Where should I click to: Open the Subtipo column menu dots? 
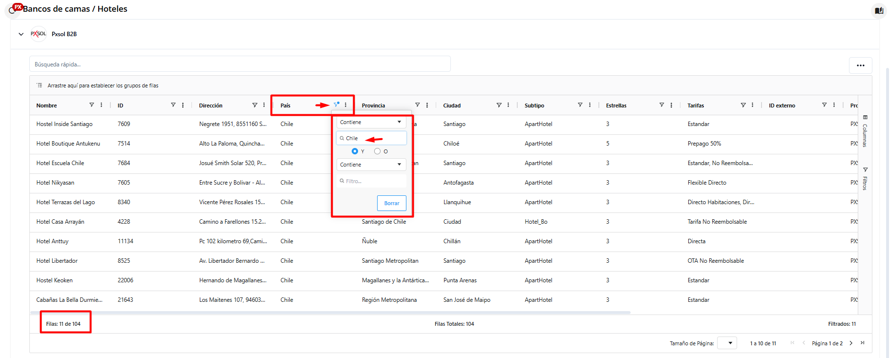(590, 105)
